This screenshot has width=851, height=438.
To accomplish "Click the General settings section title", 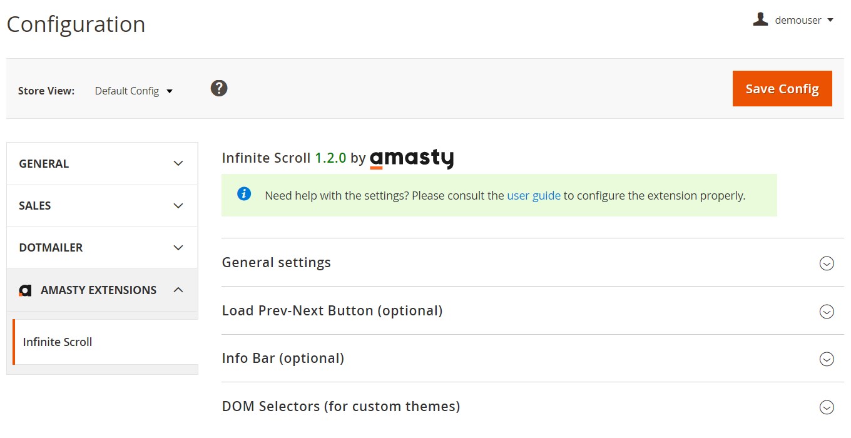I will point(277,263).
